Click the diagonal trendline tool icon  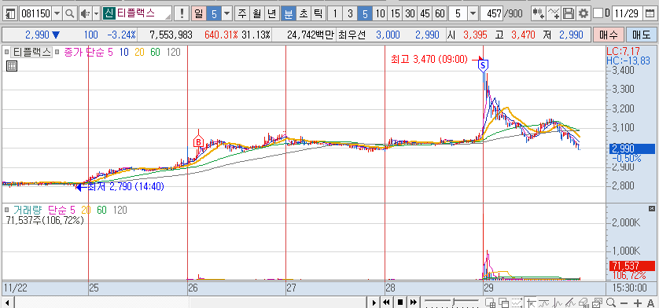click(570, 302)
